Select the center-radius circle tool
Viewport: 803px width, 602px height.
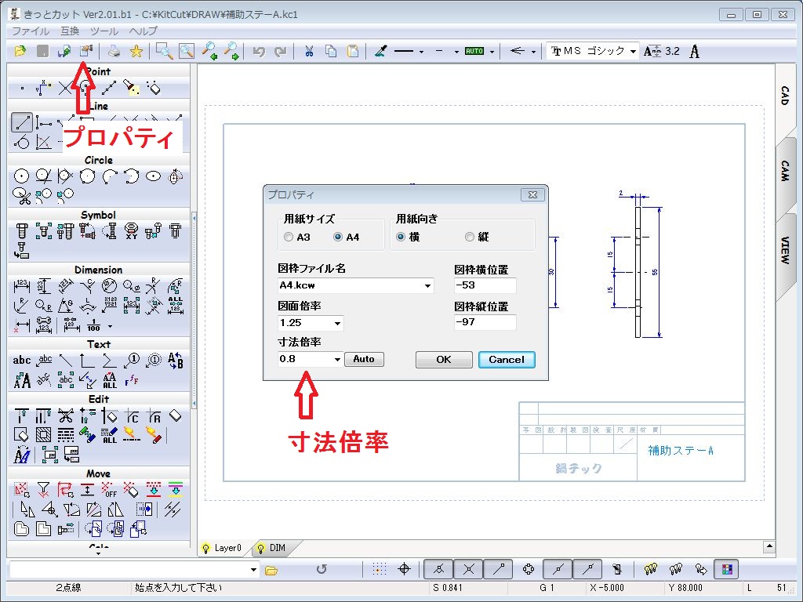click(21, 176)
